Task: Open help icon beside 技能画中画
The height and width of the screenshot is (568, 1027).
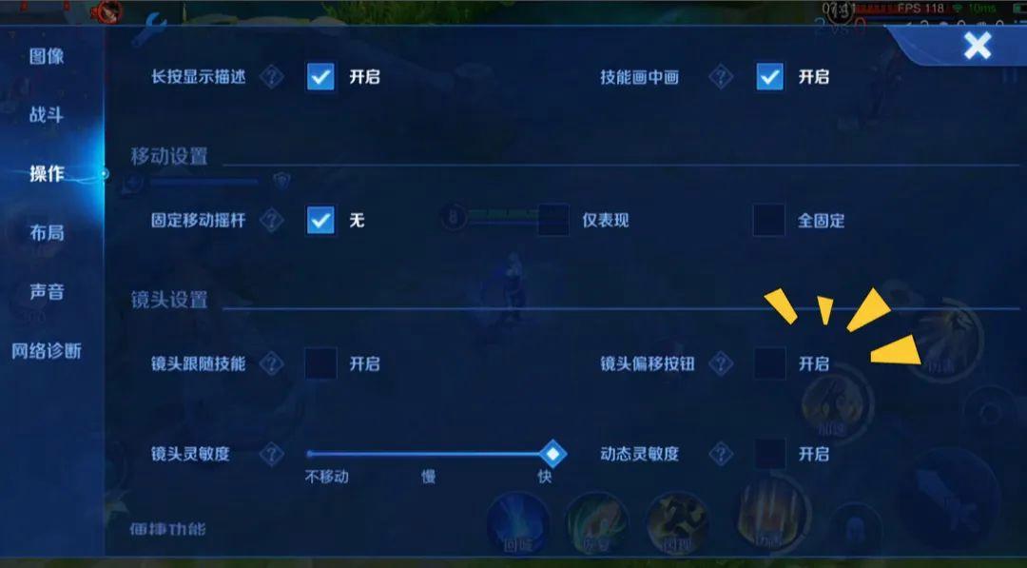Action: [721, 77]
